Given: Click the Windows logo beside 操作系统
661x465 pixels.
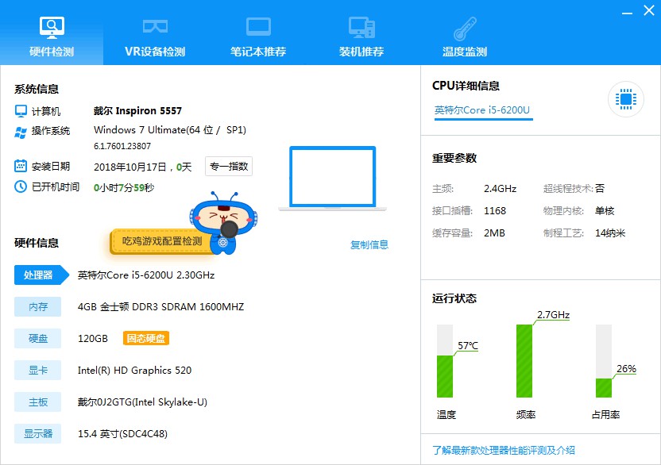Looking at the screenshot, I should click(x=21, y=133).
